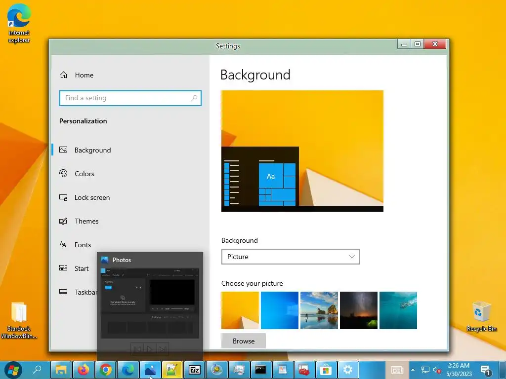This screenshot has width=506, height=379.
Task: Minimize the Settings window
Action: [x=404, y=44]
